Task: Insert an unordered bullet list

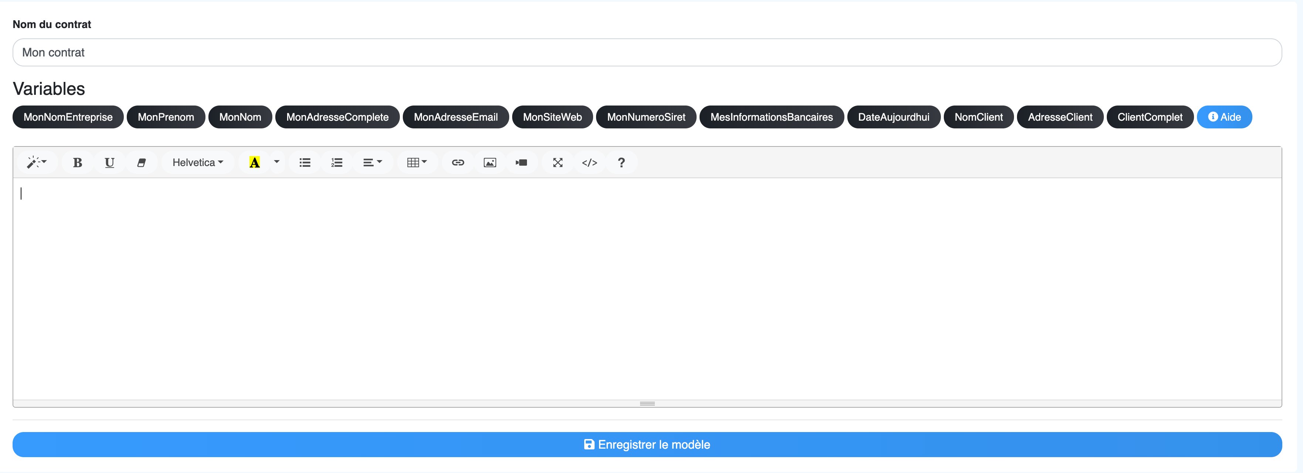Action: pyautogui.click(x=305, y=163)
